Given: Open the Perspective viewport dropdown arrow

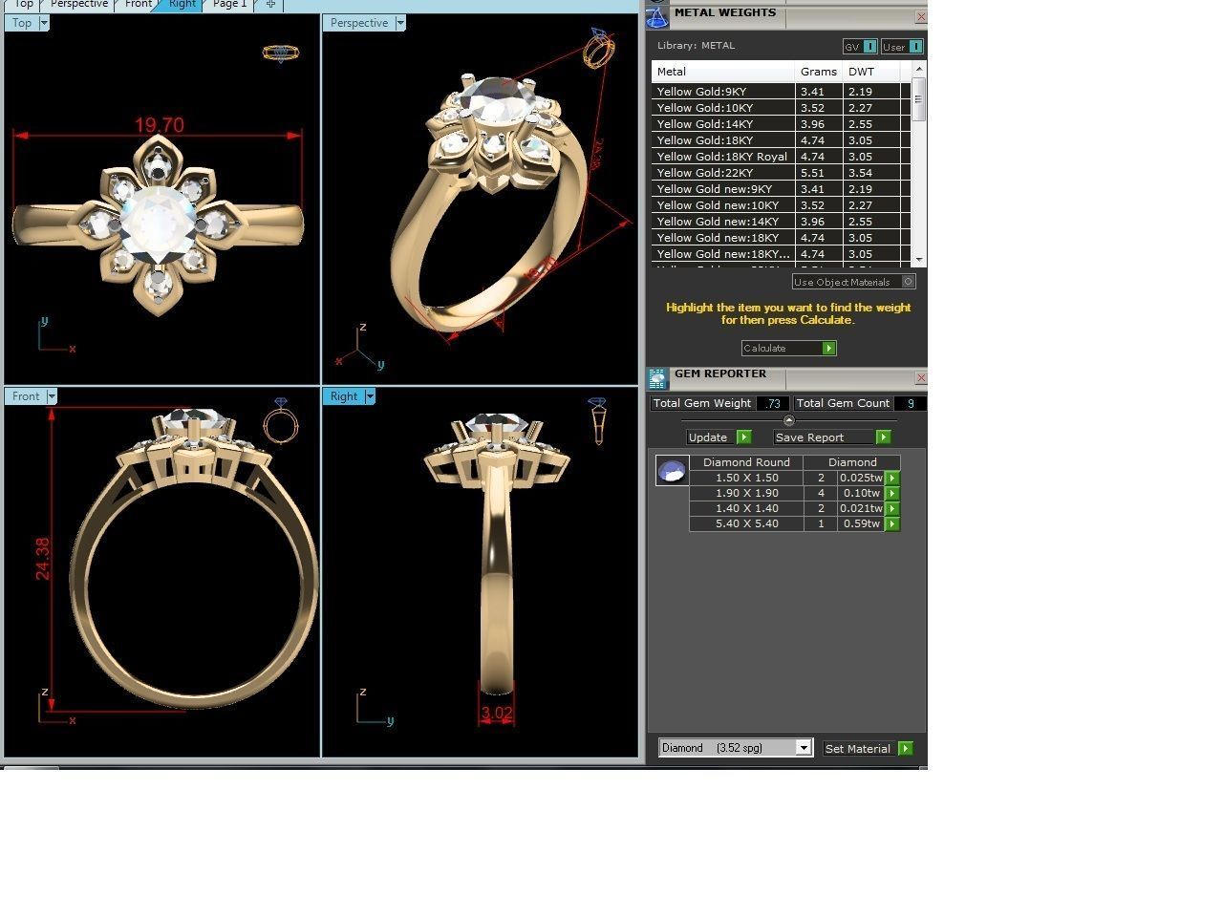Looking at the screenshot, I should coord(400,23).
